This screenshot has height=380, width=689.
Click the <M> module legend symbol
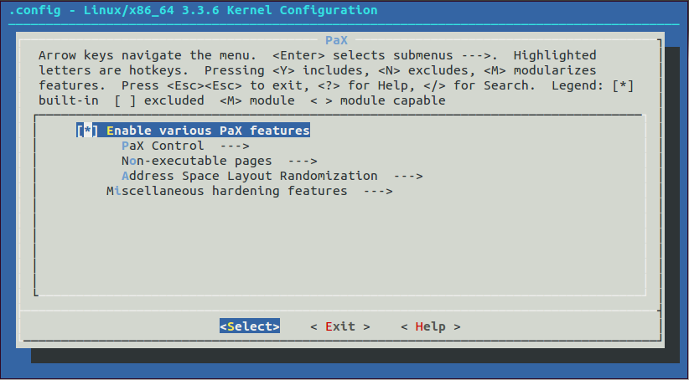point(231,100)
